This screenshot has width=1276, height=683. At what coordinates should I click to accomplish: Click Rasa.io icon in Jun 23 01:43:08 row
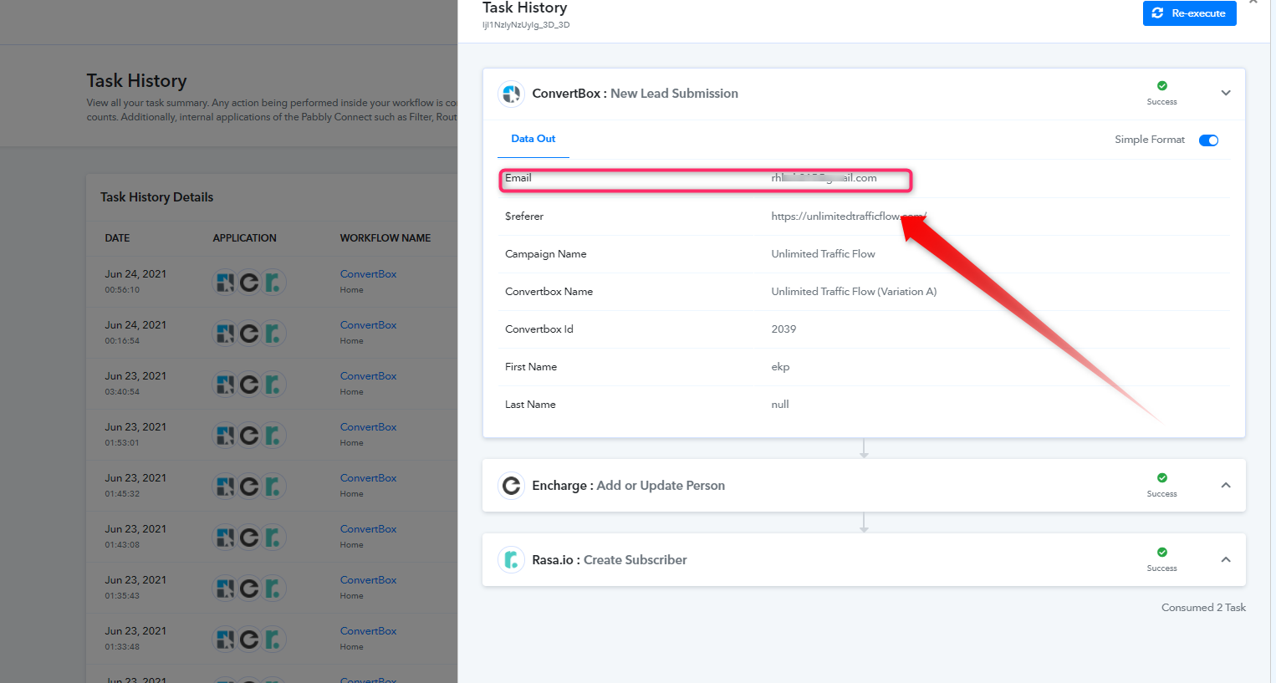coord(273,538)
